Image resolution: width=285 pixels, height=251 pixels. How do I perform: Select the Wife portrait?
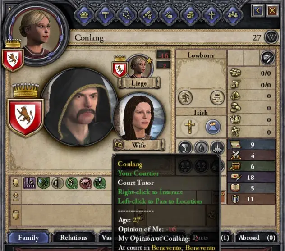coord(139,117)
